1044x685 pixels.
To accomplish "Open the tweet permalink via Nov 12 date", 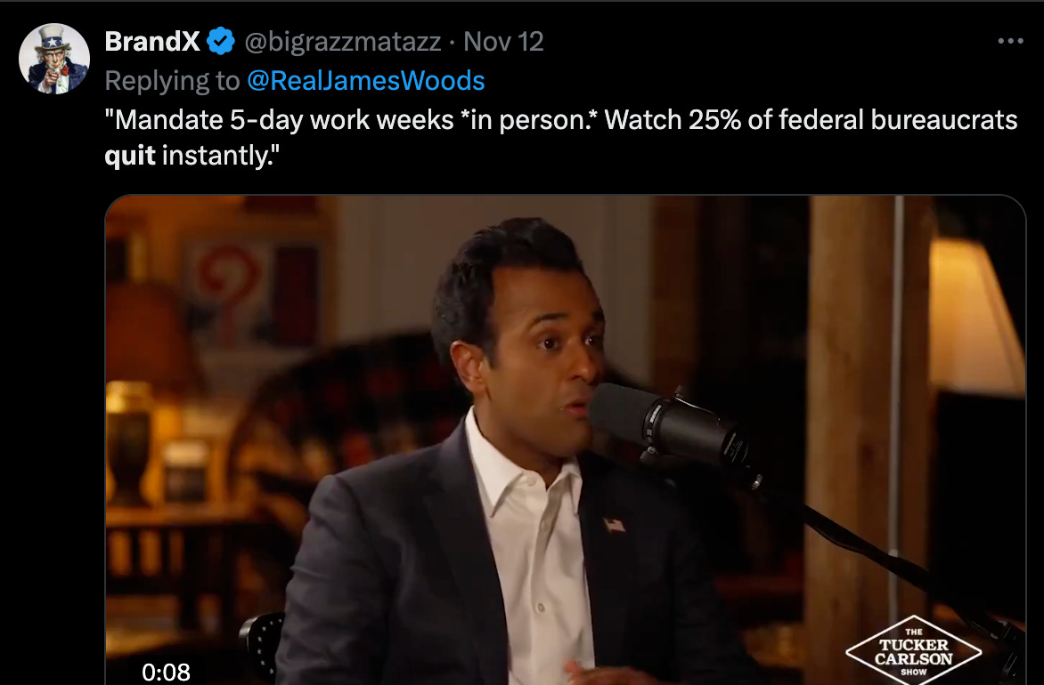I will 503,41.
